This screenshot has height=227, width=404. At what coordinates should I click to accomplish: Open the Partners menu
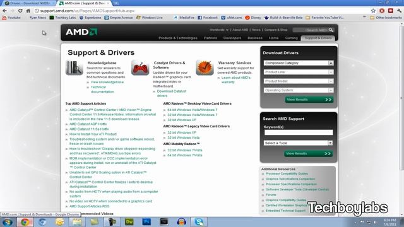point(210,38)
